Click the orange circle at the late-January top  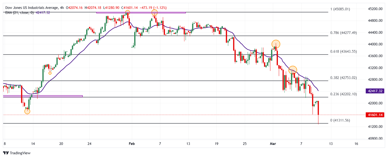128,12
